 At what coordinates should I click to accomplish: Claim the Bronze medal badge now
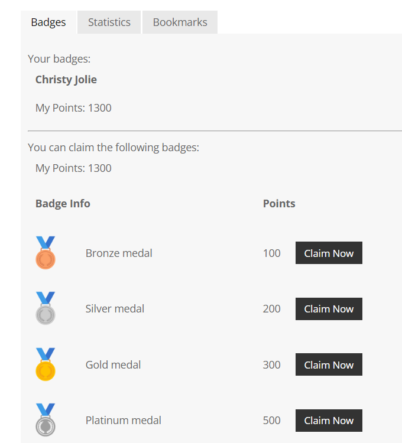pos(329,253)
